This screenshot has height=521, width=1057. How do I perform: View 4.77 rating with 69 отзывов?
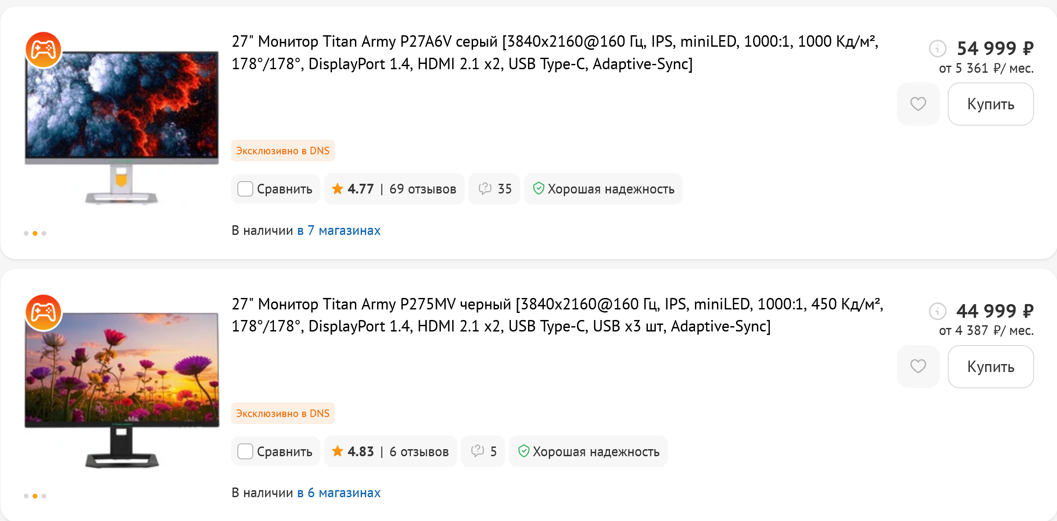394,189
